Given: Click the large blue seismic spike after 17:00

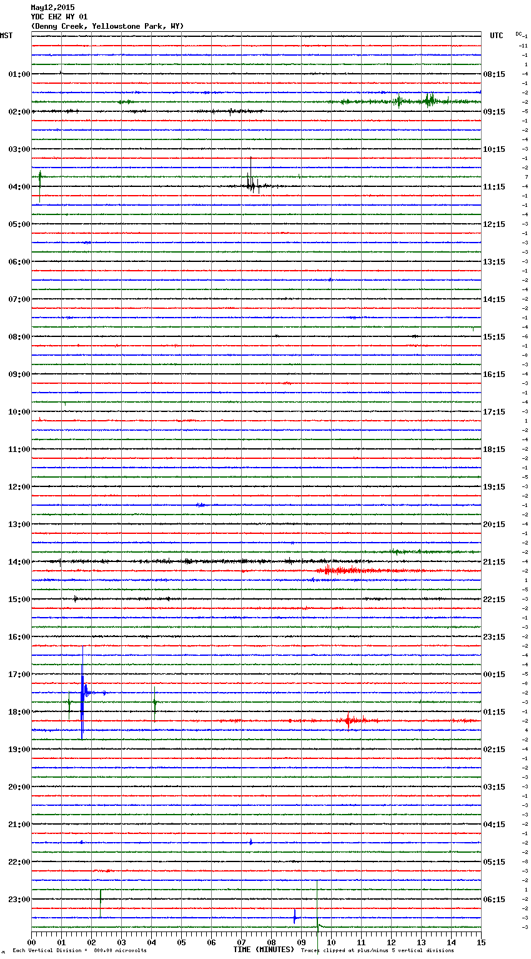Looking at the screenshot, I should pos(82,693).
